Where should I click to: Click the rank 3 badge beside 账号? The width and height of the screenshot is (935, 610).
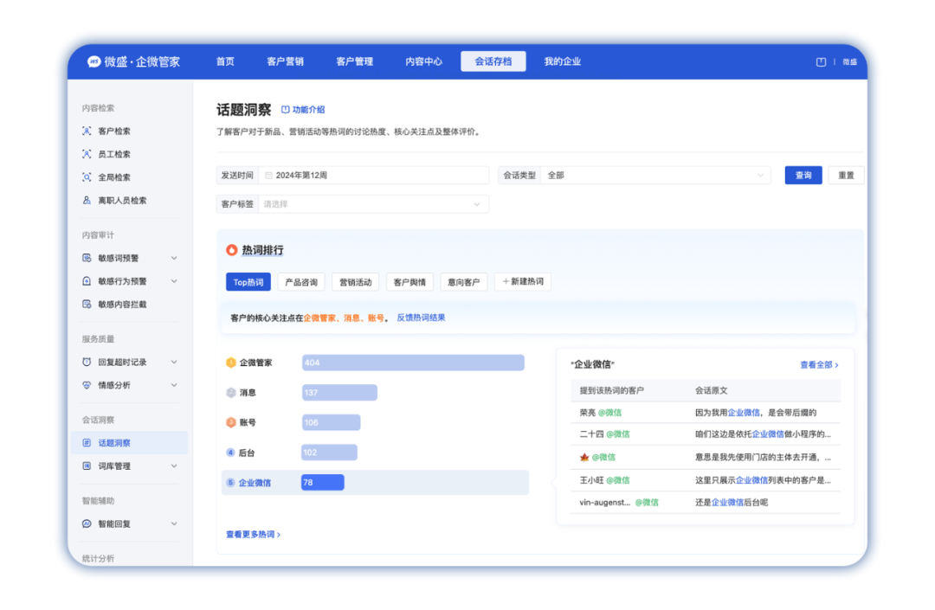pos(231,422)
